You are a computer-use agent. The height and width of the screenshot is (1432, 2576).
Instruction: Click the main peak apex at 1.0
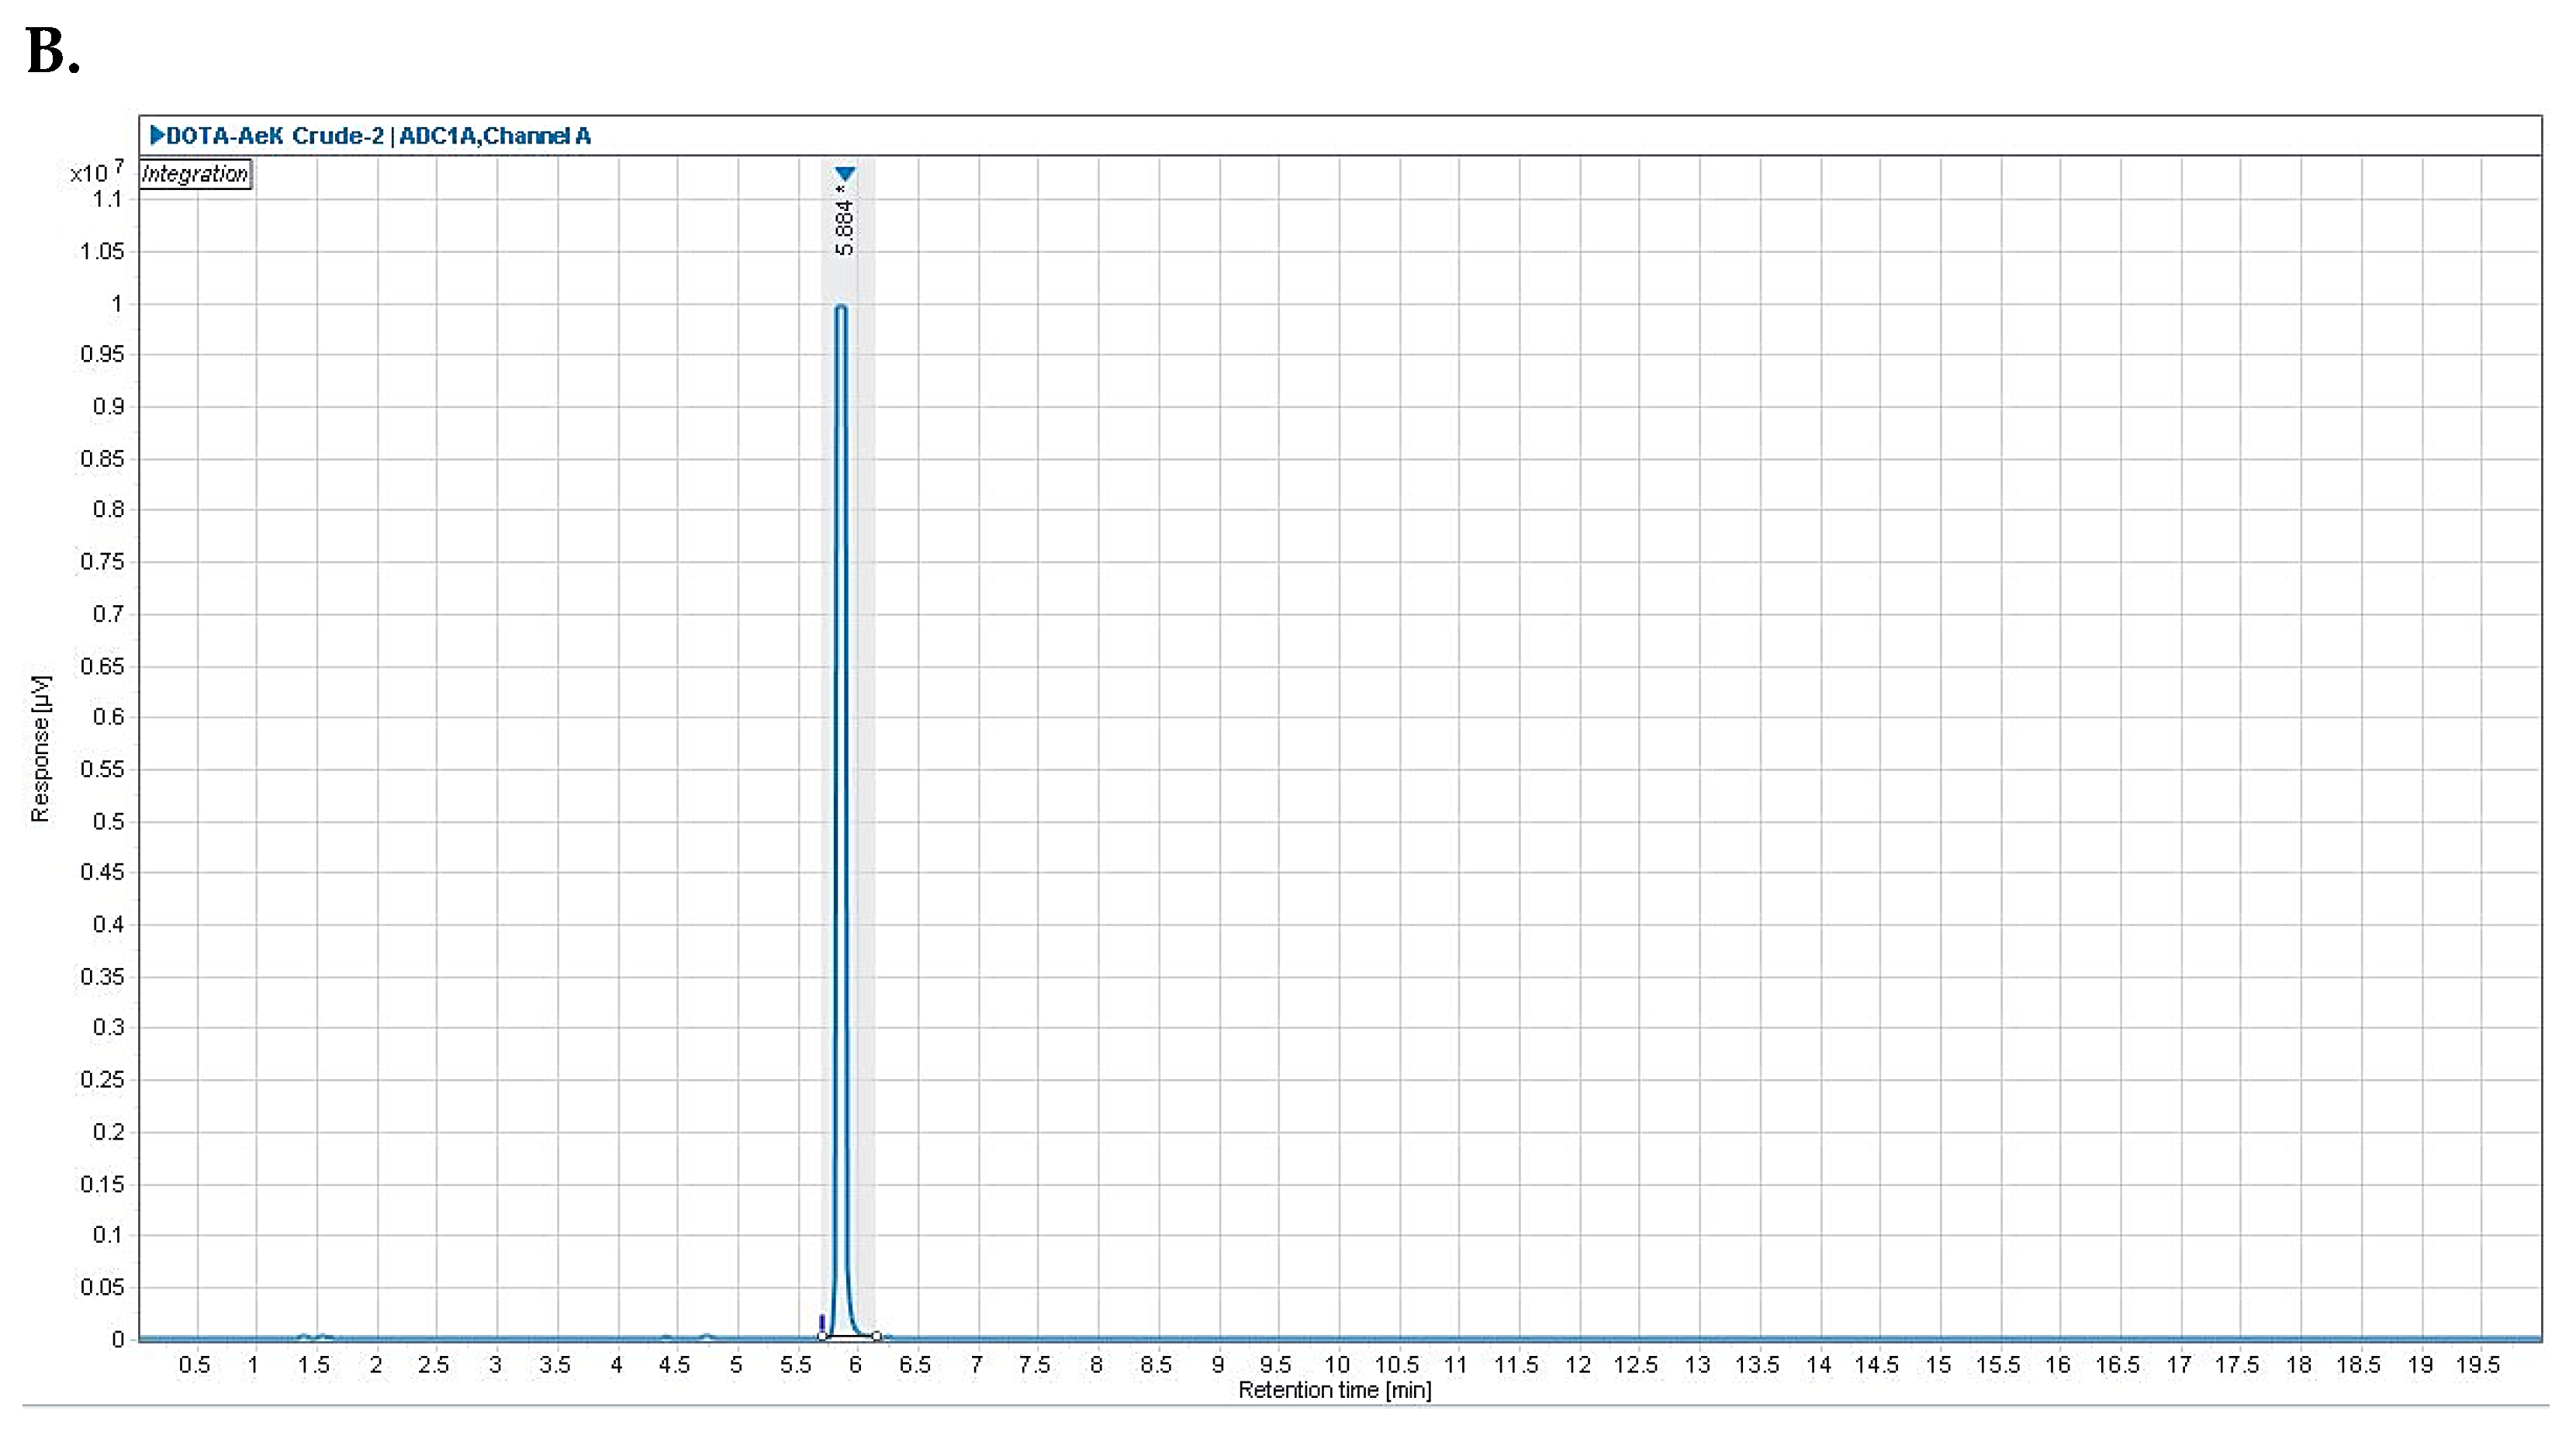click(841, 307)
